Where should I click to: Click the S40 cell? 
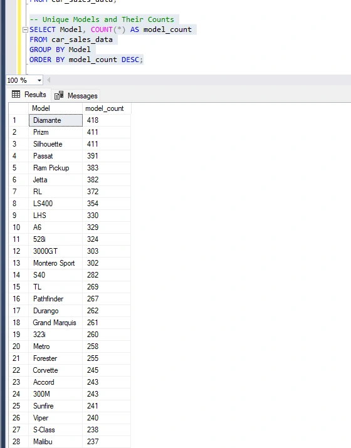pos(55,275)
